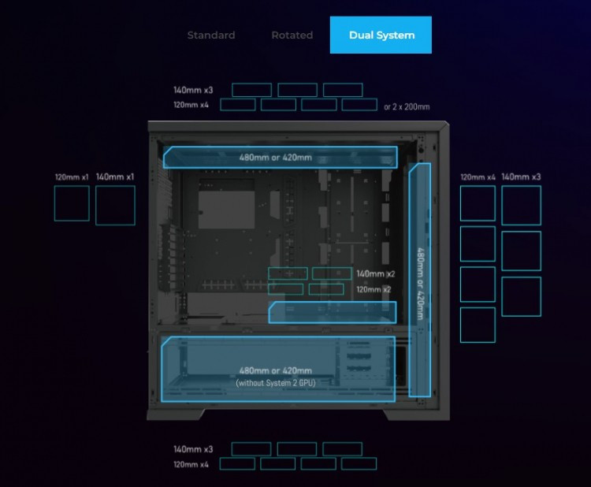Click topmost fan box under right 140mm x3
This screenshot has height=487, width=591.
521,205
